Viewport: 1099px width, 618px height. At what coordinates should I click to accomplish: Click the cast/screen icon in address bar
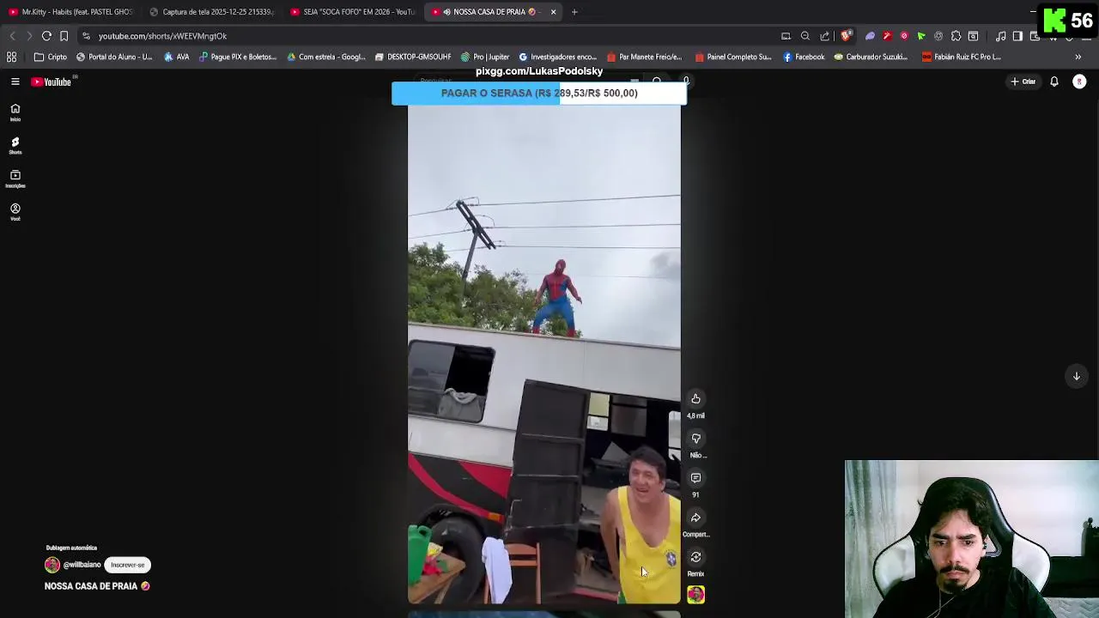pyautogui.click(x=786, y=36)
